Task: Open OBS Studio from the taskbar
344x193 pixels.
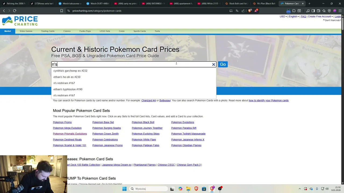Action: pyautogui.click(x=220, y=189)
